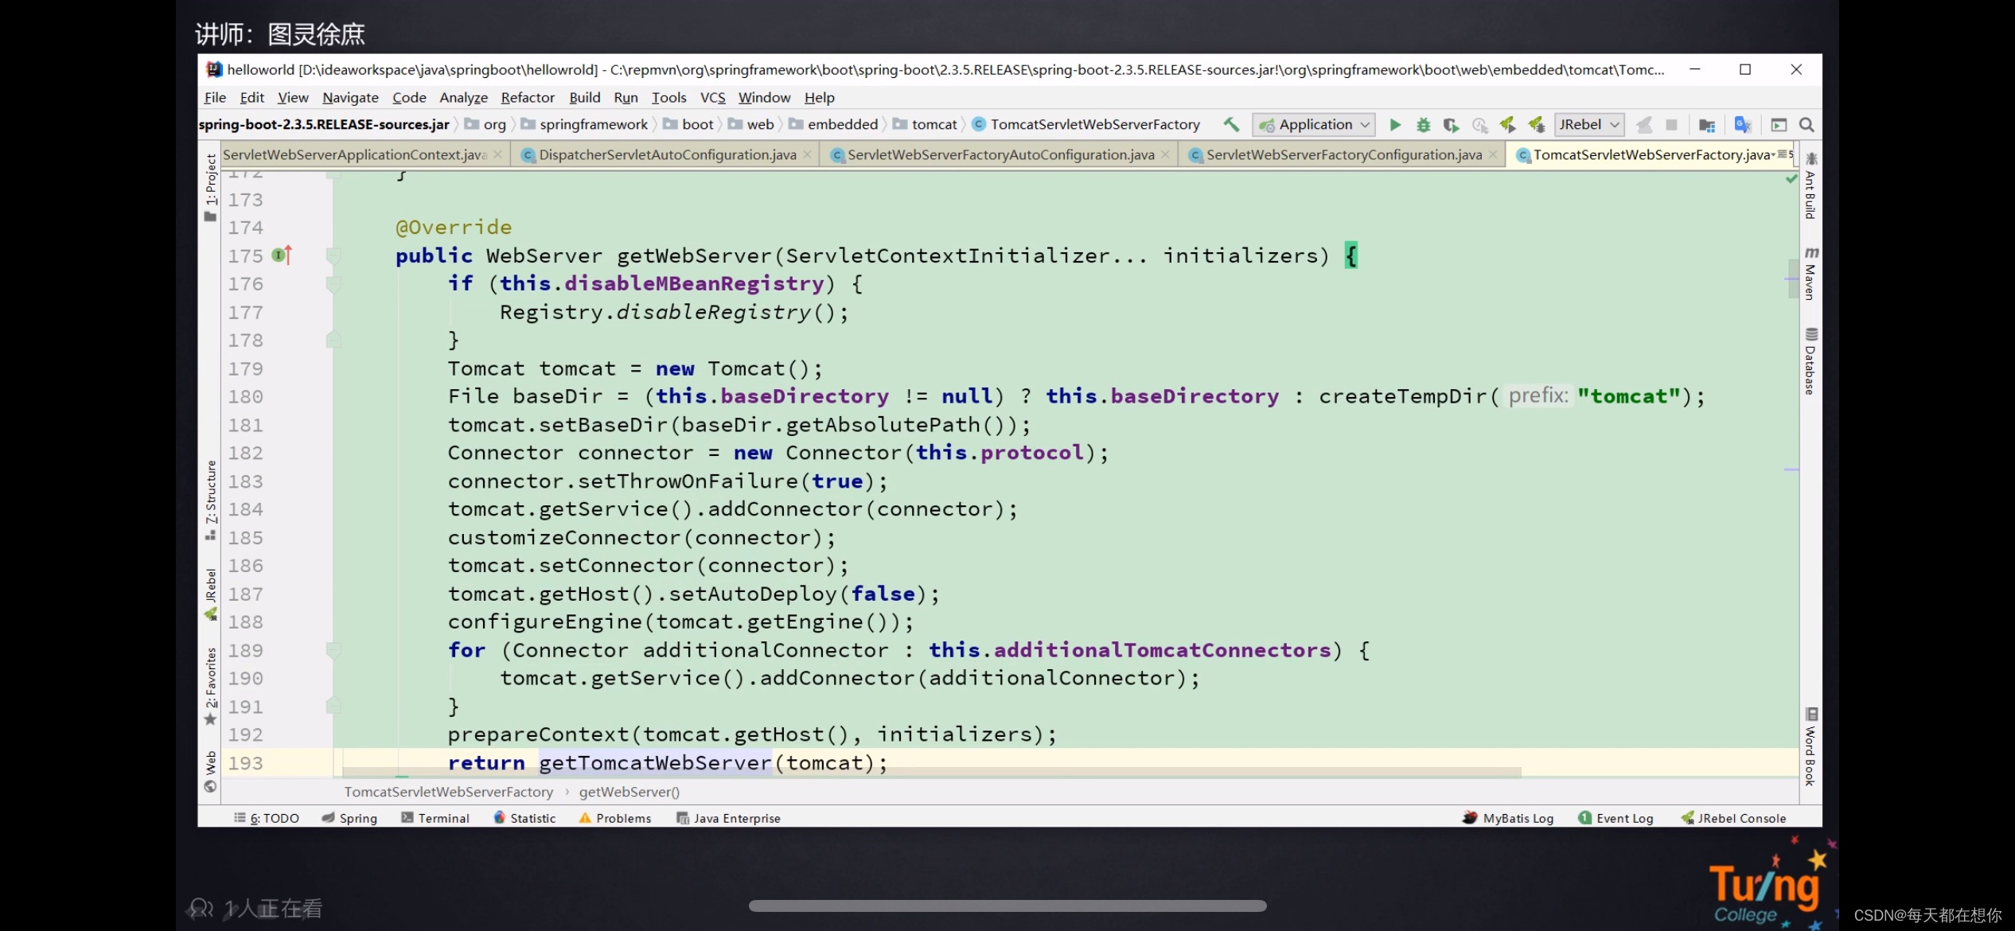This screenshot has height=931, width=2015.
Task: Click the Debug application icon
Action: tap(1424, 123)
